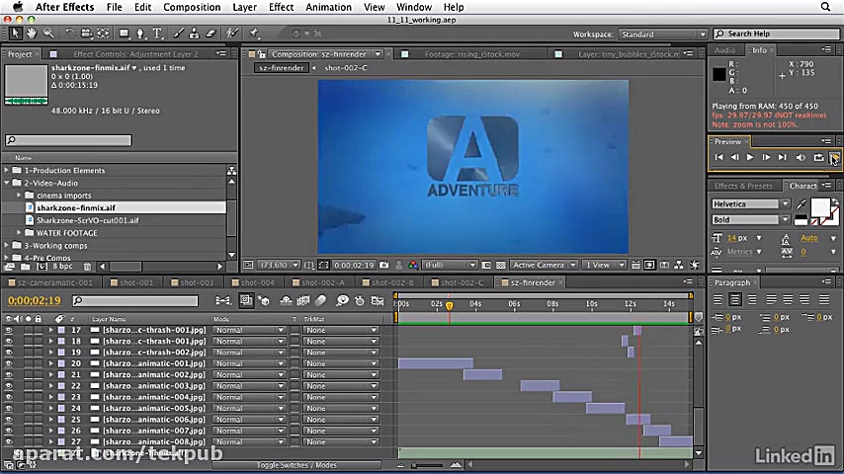Select the Rectangle shape tool
This screenshot has width=844, height=474.
(x=125, y=34)
